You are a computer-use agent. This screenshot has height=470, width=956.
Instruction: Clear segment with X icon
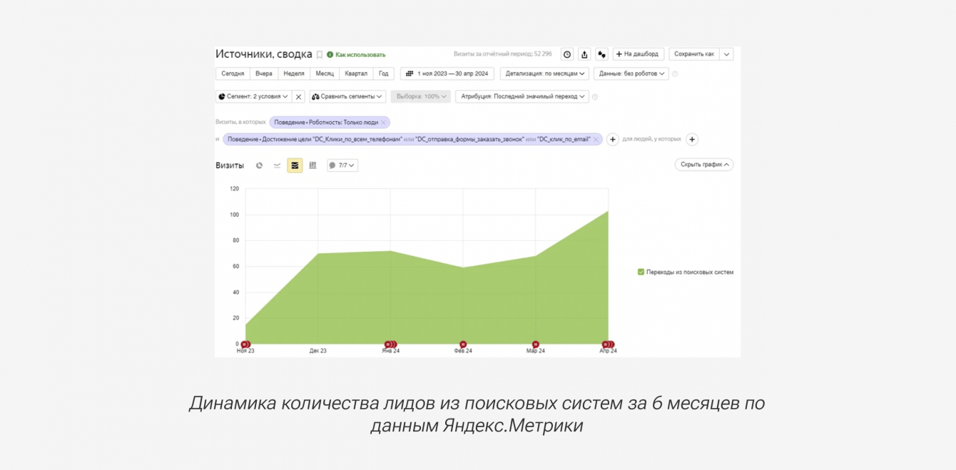(x=299, y=96)
